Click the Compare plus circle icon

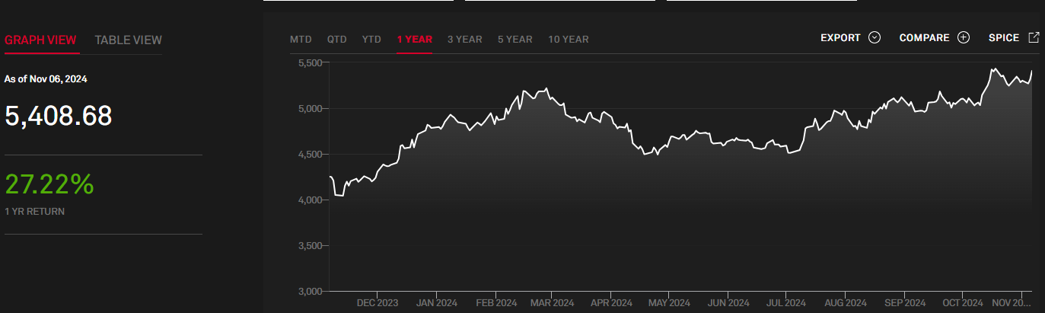[964, 38]
